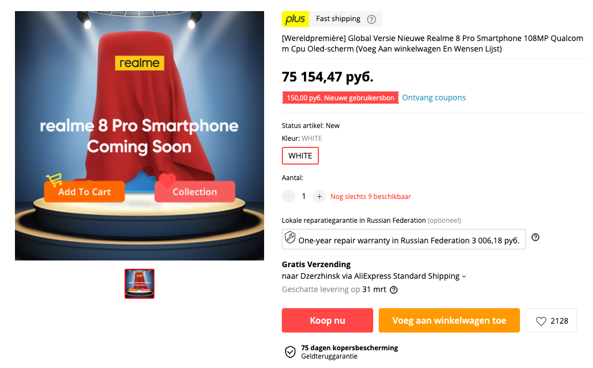Click Voeg aan winkelwagen toe button
593x368 pixels.
(x=449, y=320)
